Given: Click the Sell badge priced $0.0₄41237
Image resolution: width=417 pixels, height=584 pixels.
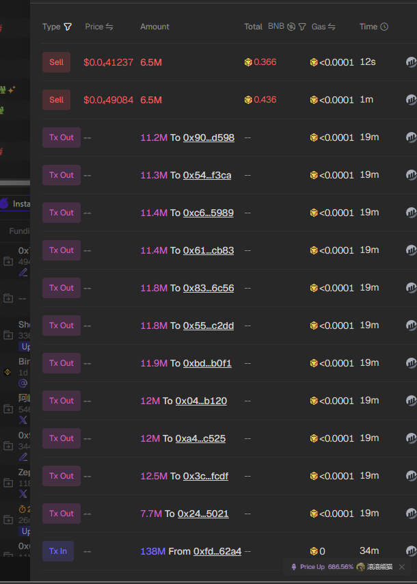Looking at the screenshot, I should 56,62.
